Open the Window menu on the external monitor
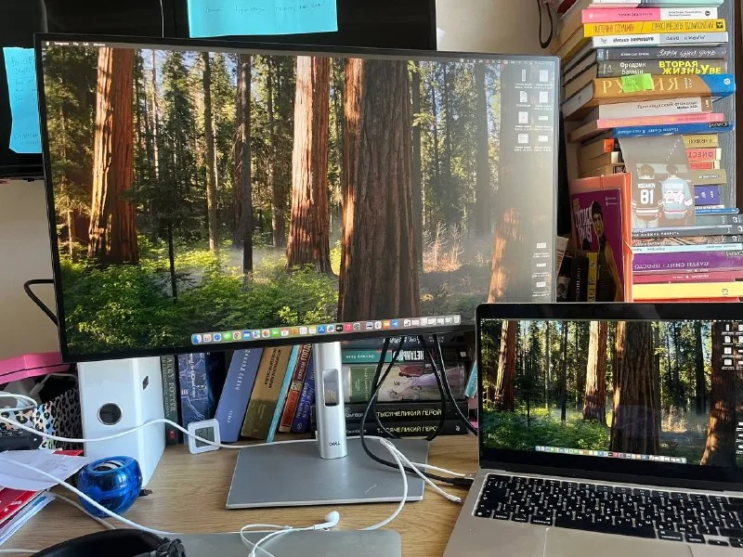Screen dimensions: 743x557 [x=99, y=45]
